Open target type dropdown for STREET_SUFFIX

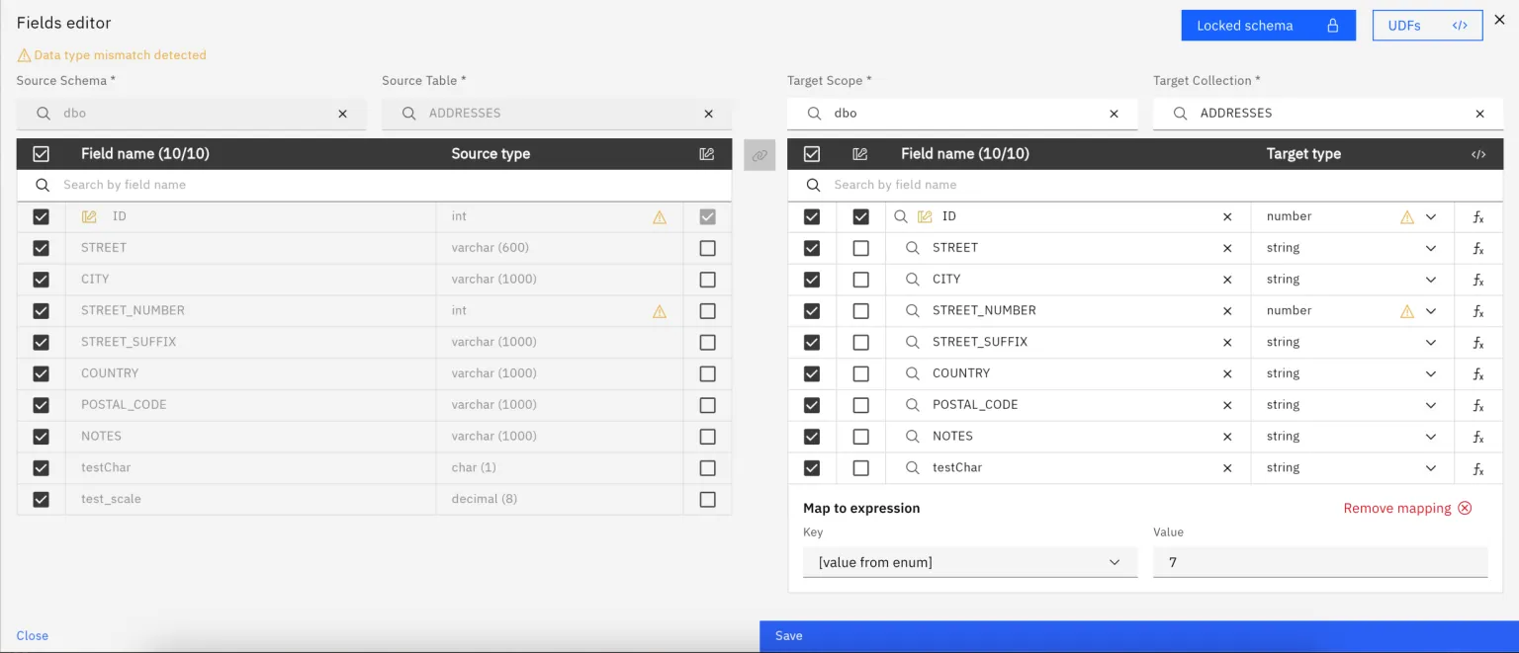point(1430,343)
